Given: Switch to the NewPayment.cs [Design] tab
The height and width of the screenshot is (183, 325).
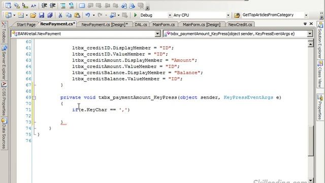Looking at the screenshot, I should coord(105,24).
